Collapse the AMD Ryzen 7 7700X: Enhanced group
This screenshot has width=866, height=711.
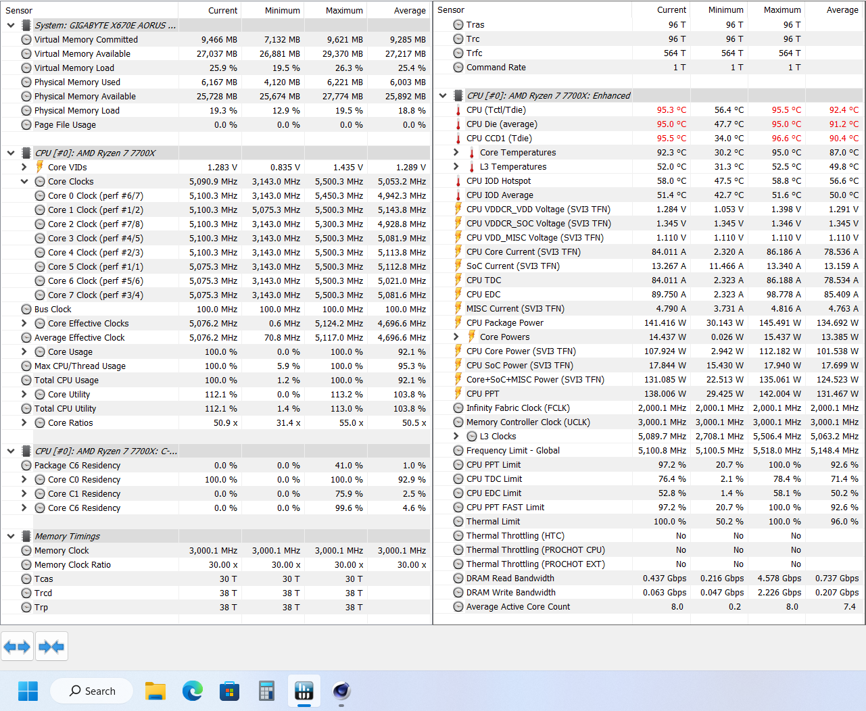[443, 95]
